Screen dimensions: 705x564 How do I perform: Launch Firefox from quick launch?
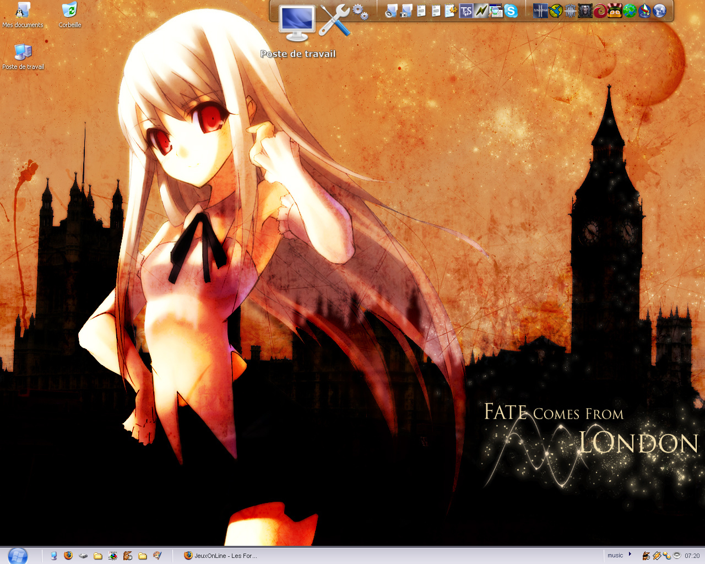coord(68,556)
